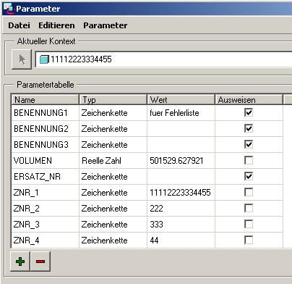Screen dimensions: 292x284
Task: Select the BENENNUNG1 name cell
Action: click(x=45, y=113)
